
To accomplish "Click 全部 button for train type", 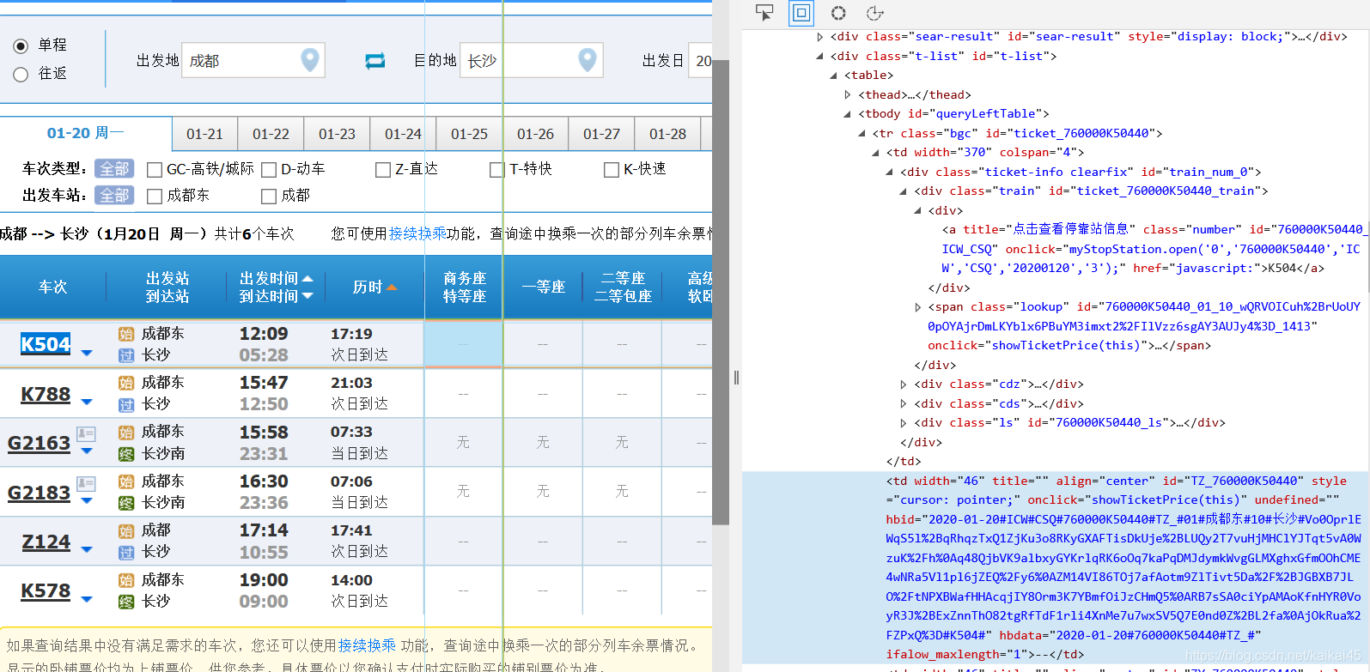I will 114,169.
